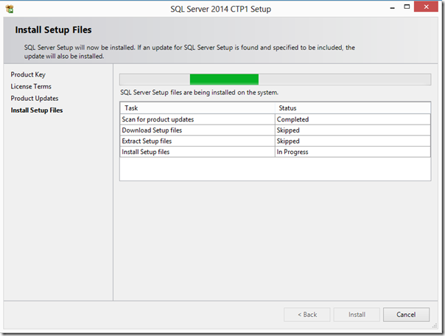Click the 'In Progress' status cell
The width and height of the screenshot is (445, 336).
pyautogui.click(x=353, y=152)
